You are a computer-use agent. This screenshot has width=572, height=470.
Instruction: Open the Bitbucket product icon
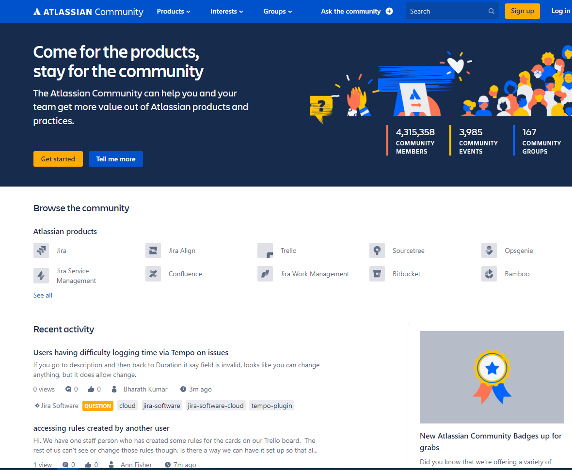pos(377,274)
